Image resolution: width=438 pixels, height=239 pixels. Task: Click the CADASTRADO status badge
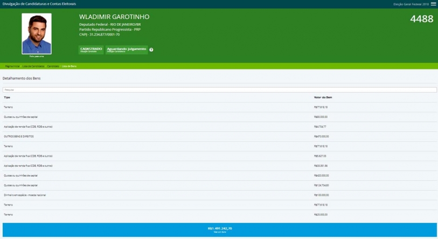pyautogui.click(x=91, y=50)
